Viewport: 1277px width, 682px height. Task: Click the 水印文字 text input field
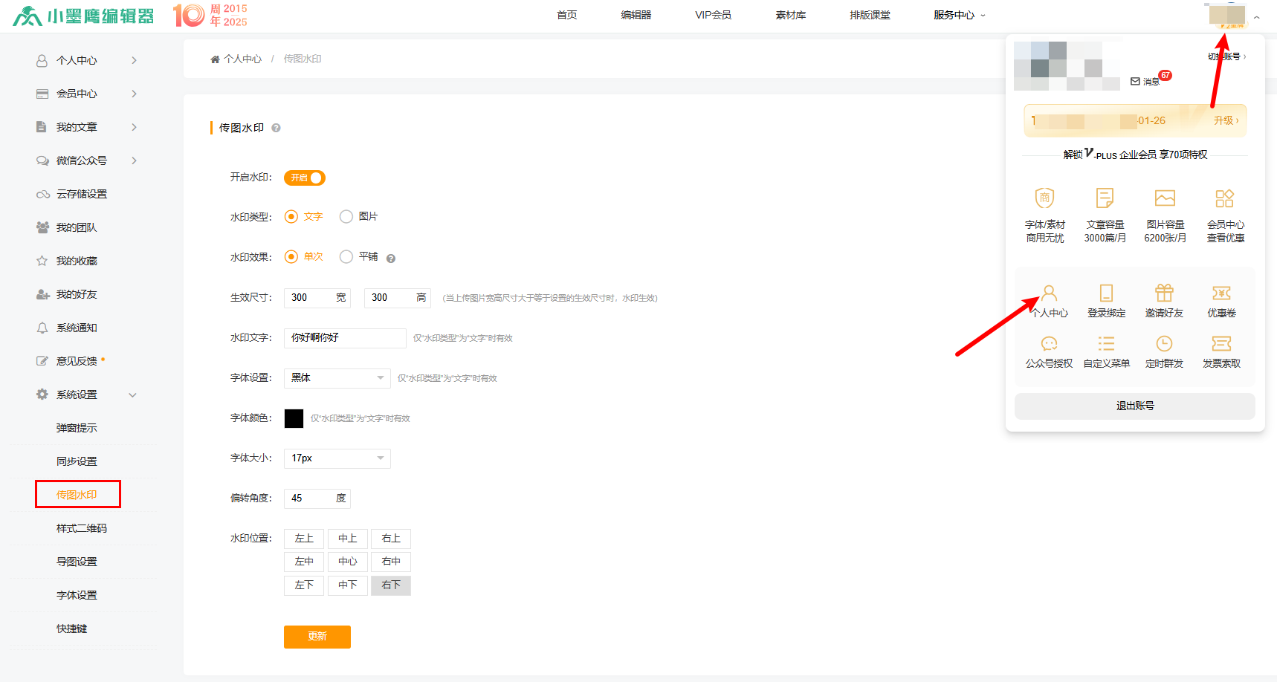pos(345,338)
